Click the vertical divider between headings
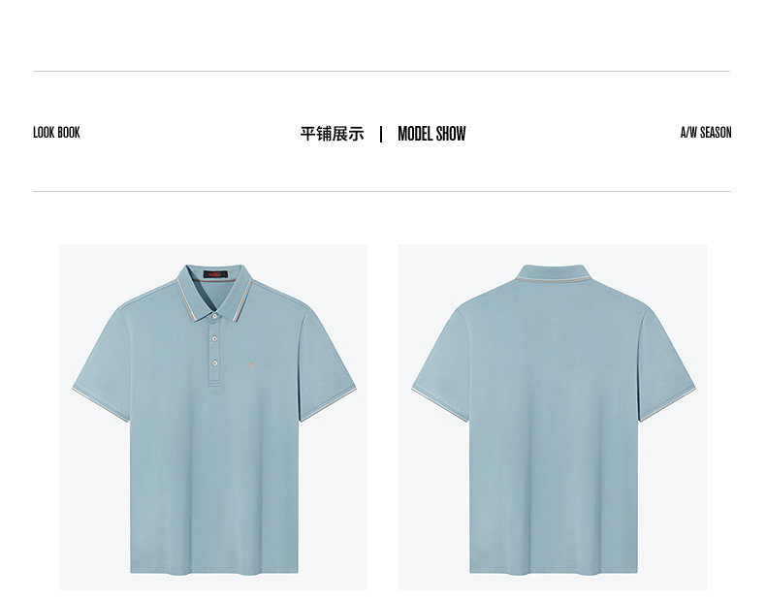The image size is (766, 599). point(381,135)
